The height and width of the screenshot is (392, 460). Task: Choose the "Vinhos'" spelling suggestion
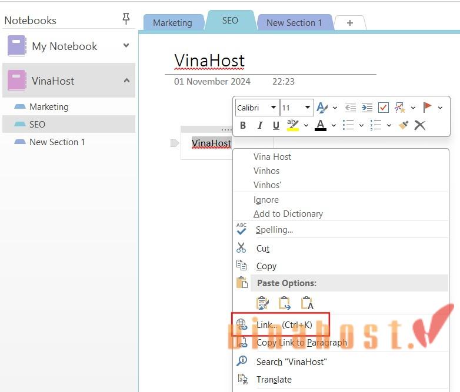click(341, 185)
